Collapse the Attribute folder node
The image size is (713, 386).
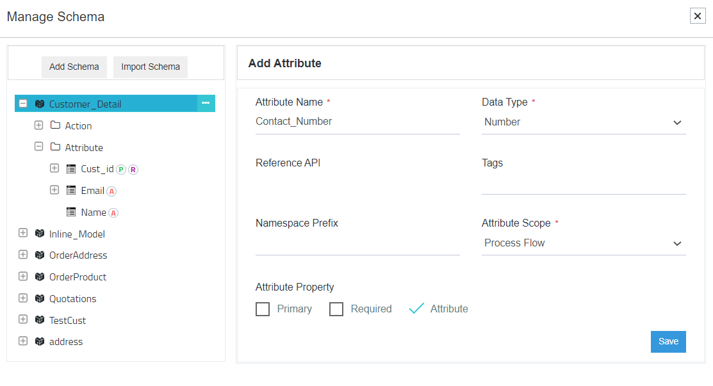coord(38,147)
